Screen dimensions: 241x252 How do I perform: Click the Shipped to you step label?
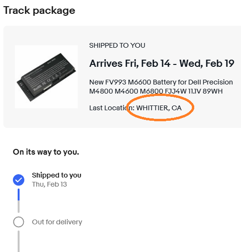[x=57, y=175]
